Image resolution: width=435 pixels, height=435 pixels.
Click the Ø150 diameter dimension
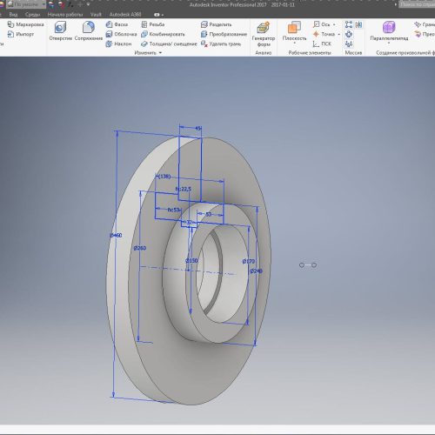pos(191,261)
